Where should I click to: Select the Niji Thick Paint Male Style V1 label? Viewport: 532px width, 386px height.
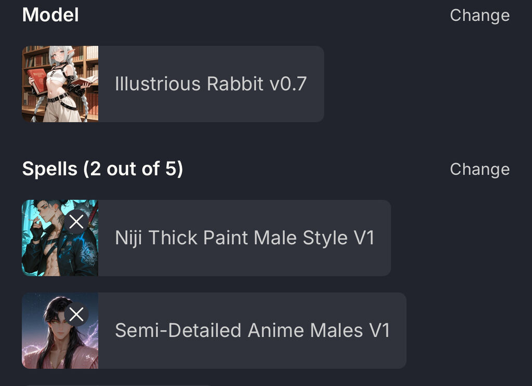click(x=245, y=238)
